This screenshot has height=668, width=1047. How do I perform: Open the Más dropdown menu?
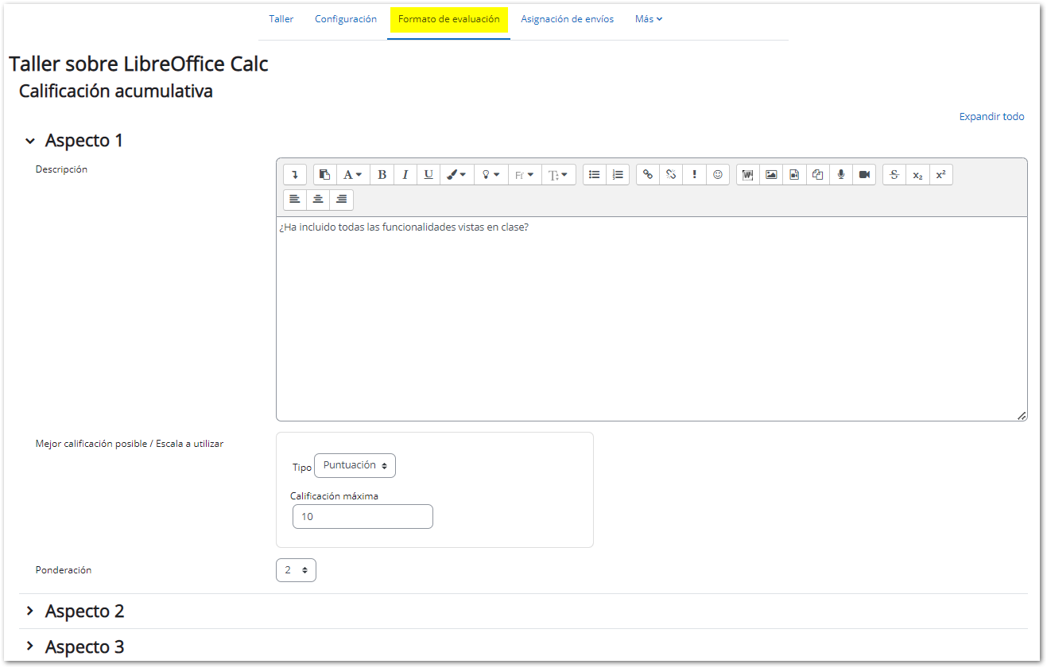tap(649, 19)
